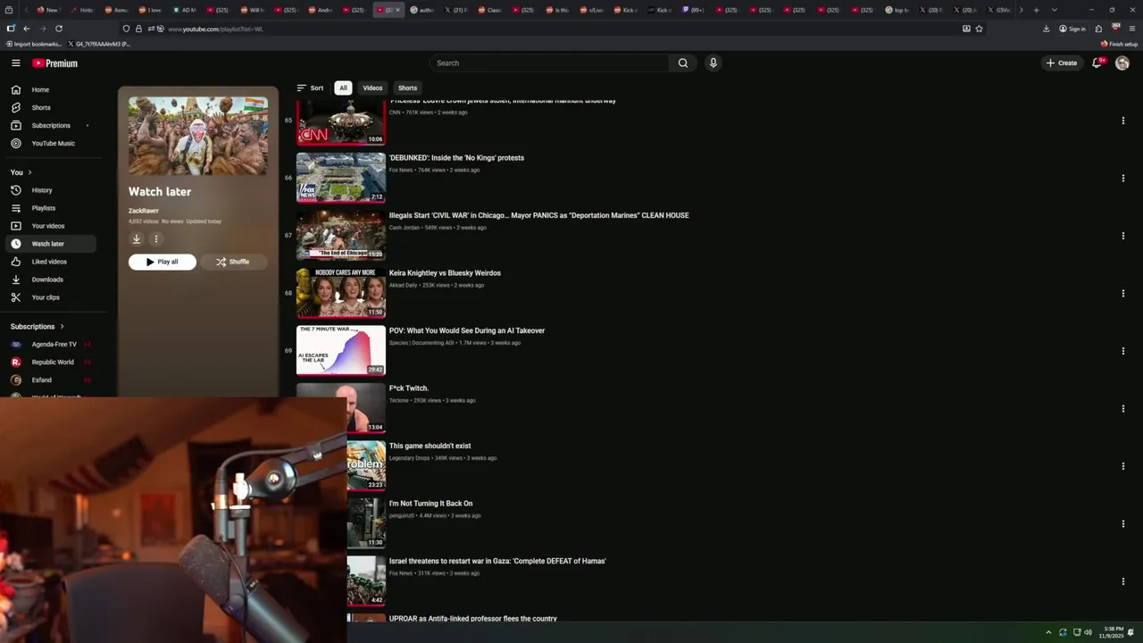Open the Sort dropdown

(310, 88)
